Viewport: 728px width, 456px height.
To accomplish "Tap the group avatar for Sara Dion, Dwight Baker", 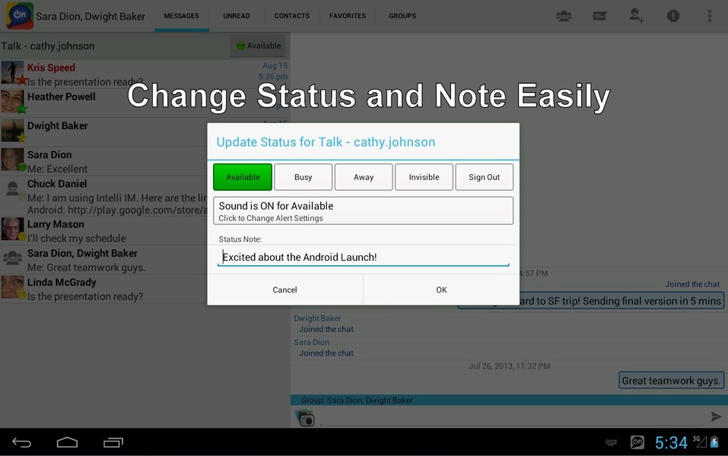I will coord(12,258).
